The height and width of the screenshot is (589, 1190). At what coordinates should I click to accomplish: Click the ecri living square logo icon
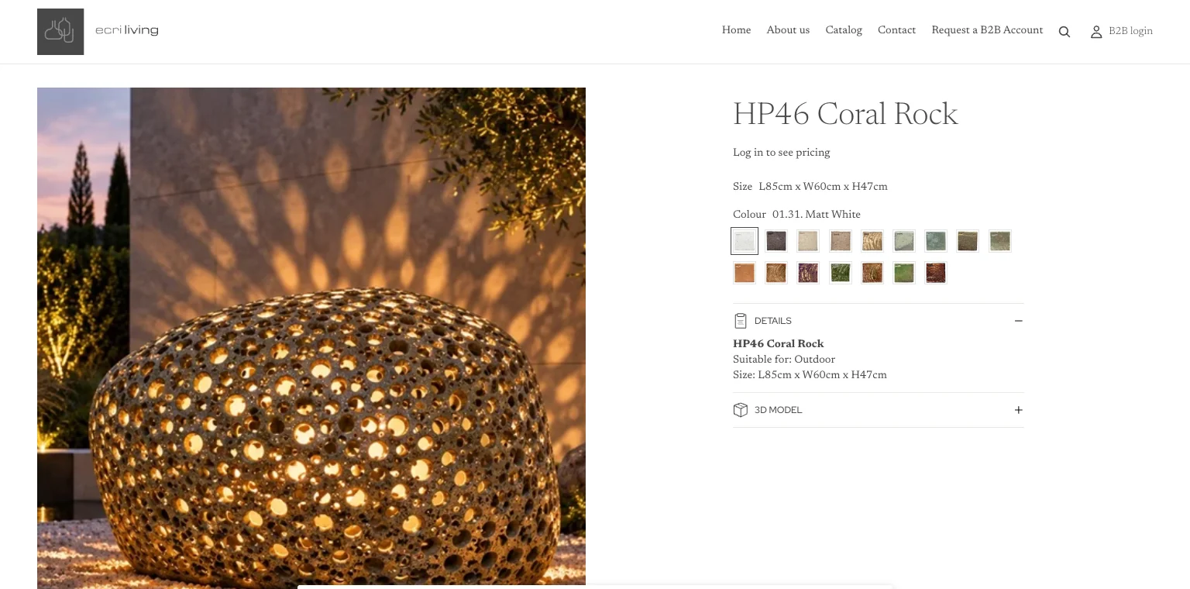[60, 32]
